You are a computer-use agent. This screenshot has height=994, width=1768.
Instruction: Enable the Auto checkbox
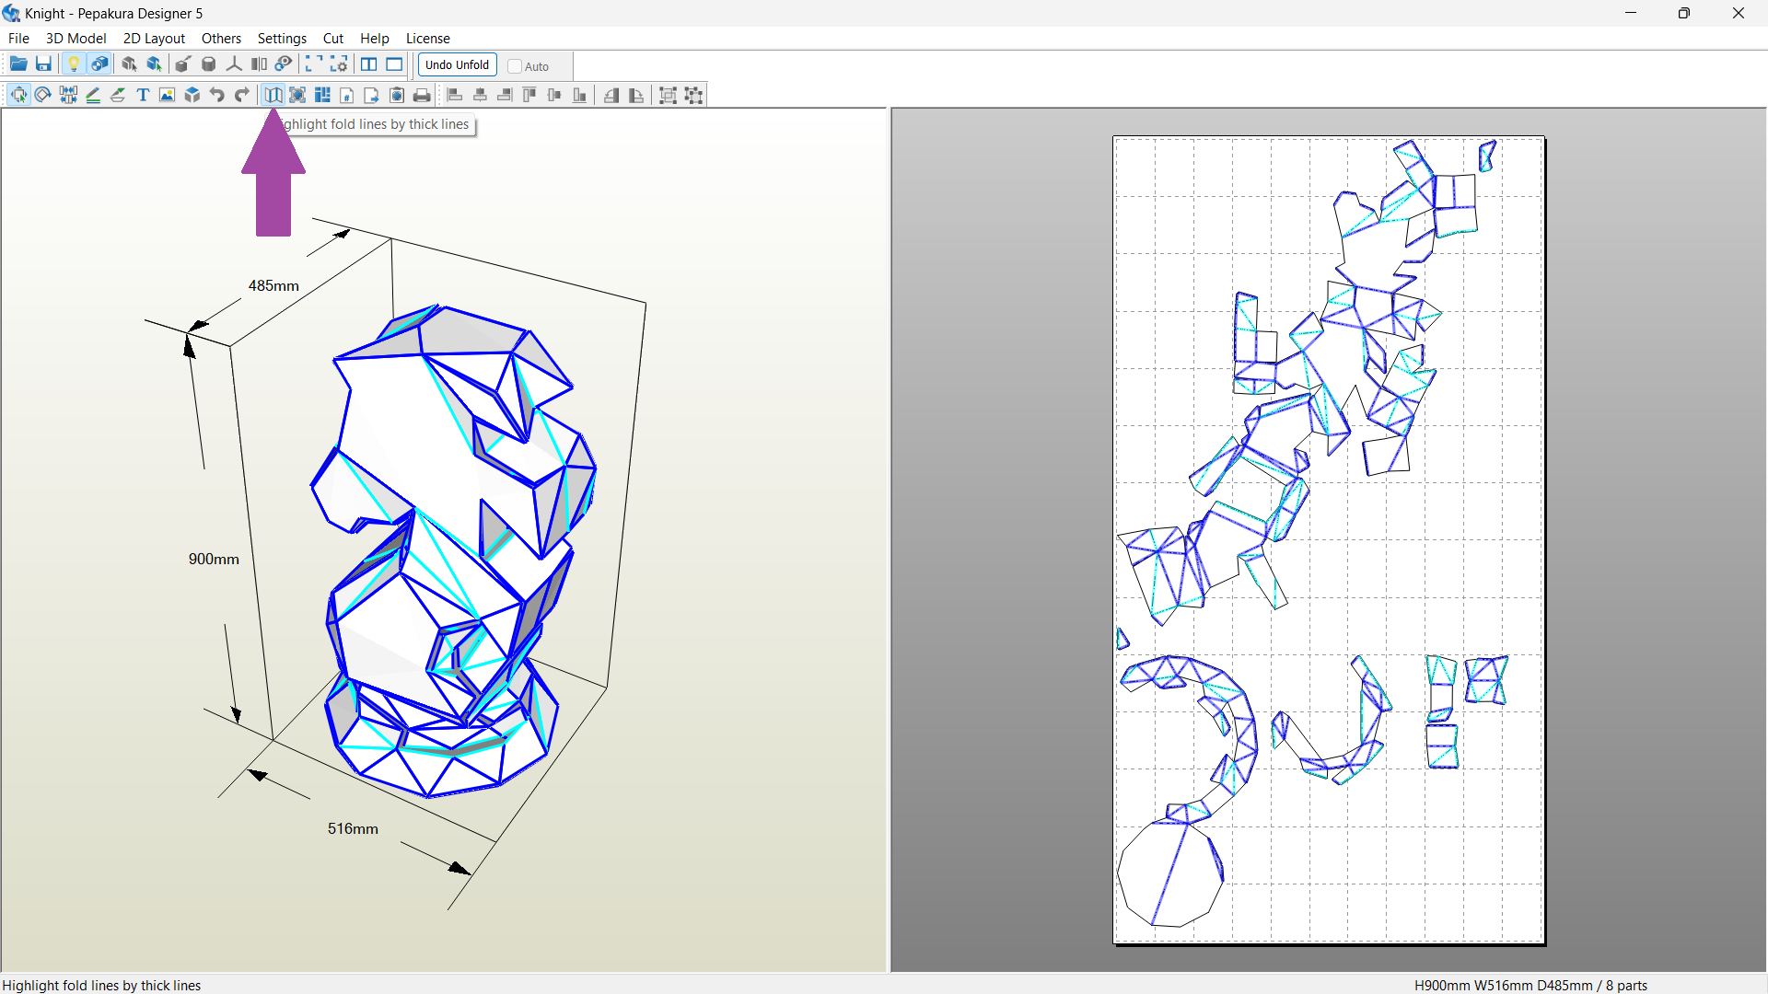[516, 66]
